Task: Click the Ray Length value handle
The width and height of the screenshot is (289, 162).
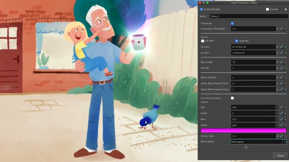Action: (x=277, y=62)
